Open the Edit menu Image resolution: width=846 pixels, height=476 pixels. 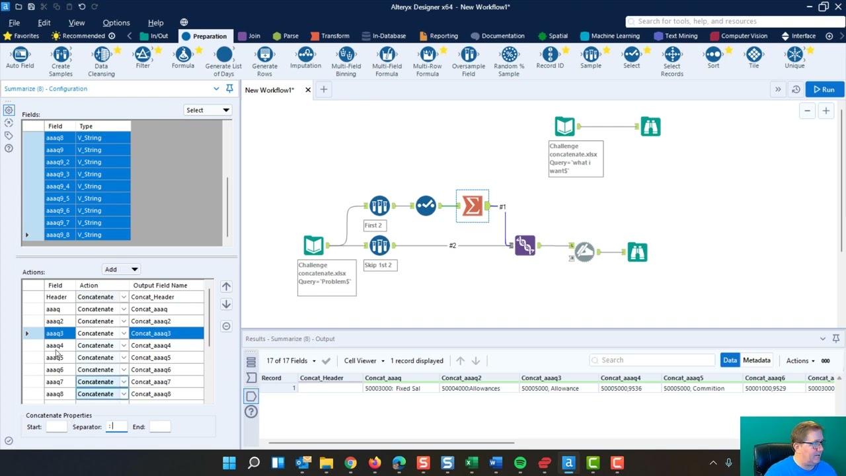click(x=44, y=22)
